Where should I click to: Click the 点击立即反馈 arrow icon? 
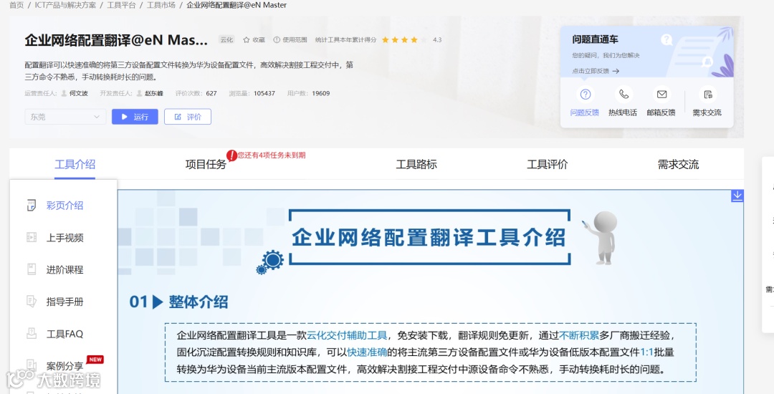pyautogui.click(x=616, y=71)
